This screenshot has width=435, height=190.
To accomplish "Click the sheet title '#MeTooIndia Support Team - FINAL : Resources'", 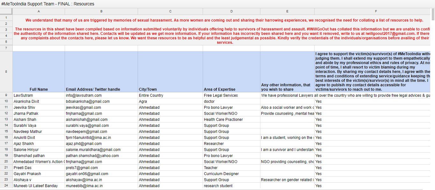I will click(48, 4).
